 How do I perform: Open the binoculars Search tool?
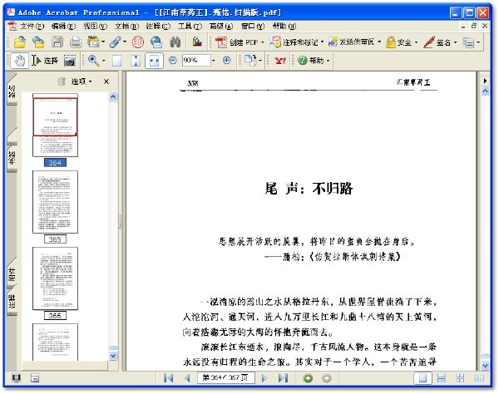coord(175,42)
